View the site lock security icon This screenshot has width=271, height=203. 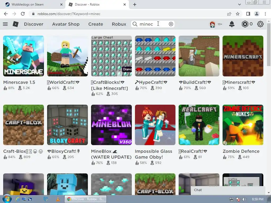tap(33, 14)
